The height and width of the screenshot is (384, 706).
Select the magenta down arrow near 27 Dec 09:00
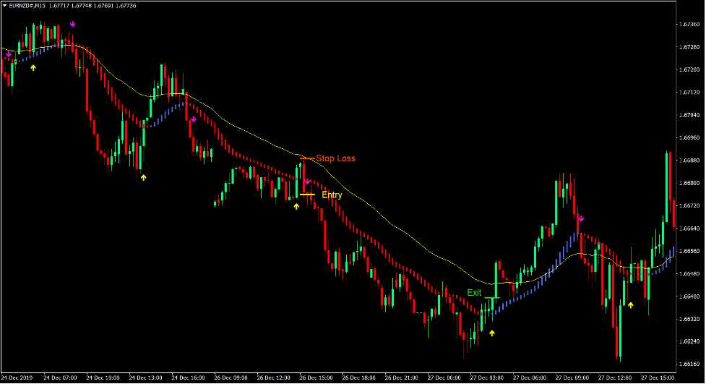point(580,218)
